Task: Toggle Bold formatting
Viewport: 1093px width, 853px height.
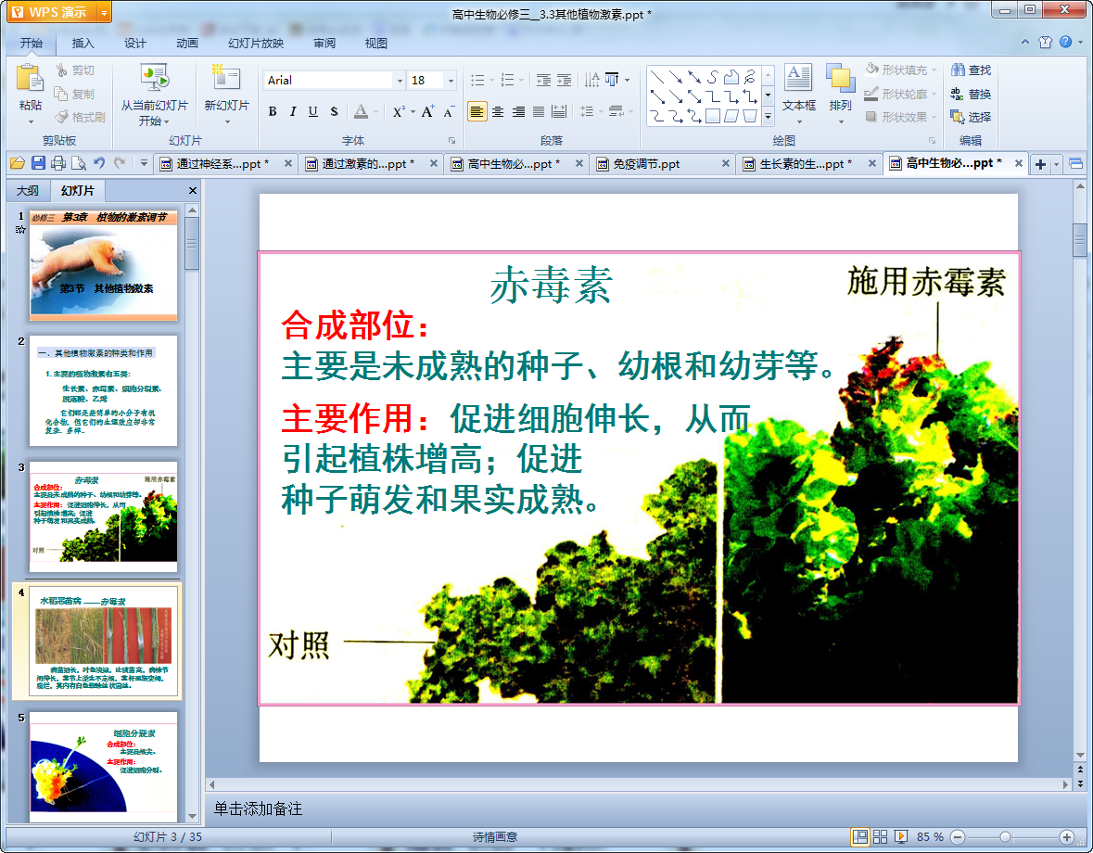Action: tap(273, 111)
